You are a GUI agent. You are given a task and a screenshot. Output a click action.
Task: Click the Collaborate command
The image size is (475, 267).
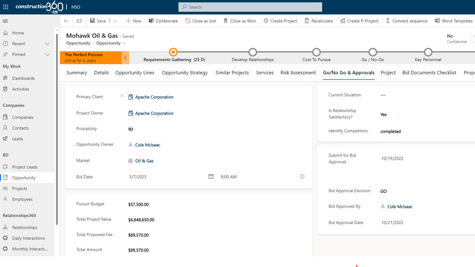pyautogui.click(x=163, y=21)
